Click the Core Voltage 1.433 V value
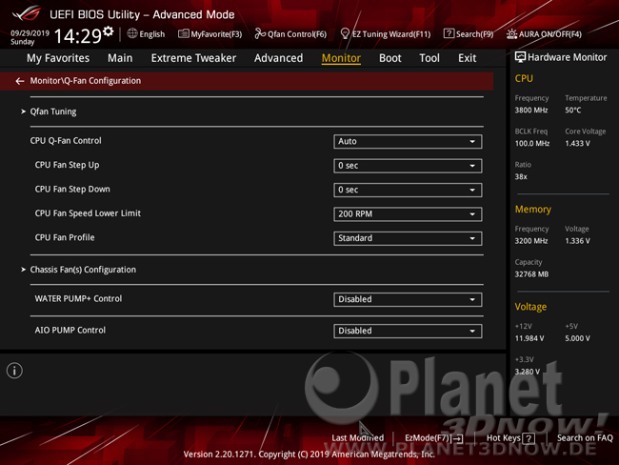The image size is (619, 465). pos(577,144)
